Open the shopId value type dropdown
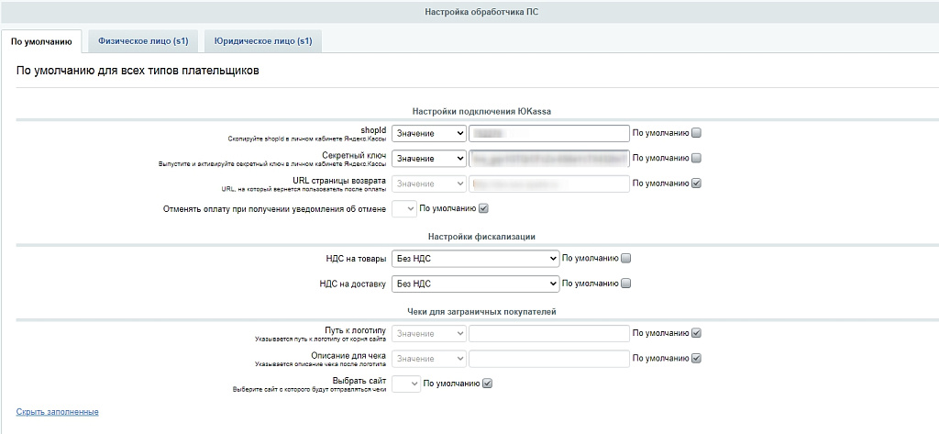939x434 pixels. point(429,133)
